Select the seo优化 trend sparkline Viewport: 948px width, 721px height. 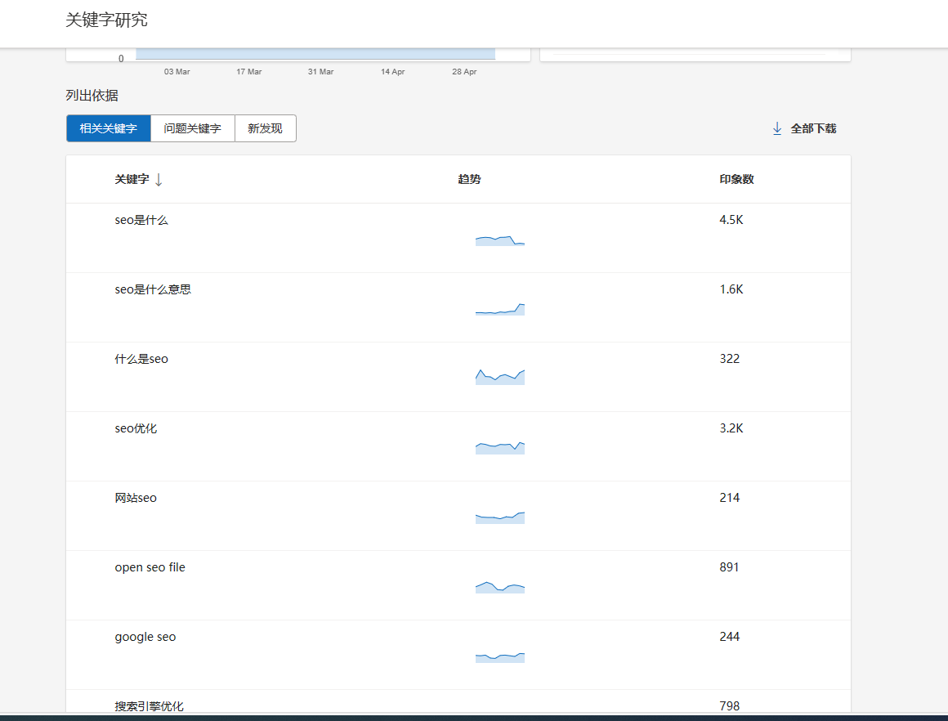coord(499,447)
